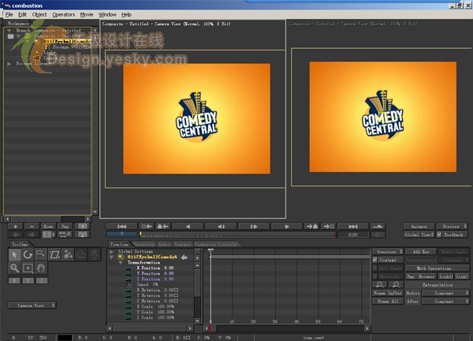Go to the first frame
Screen dimensions: 473x341
122,227
